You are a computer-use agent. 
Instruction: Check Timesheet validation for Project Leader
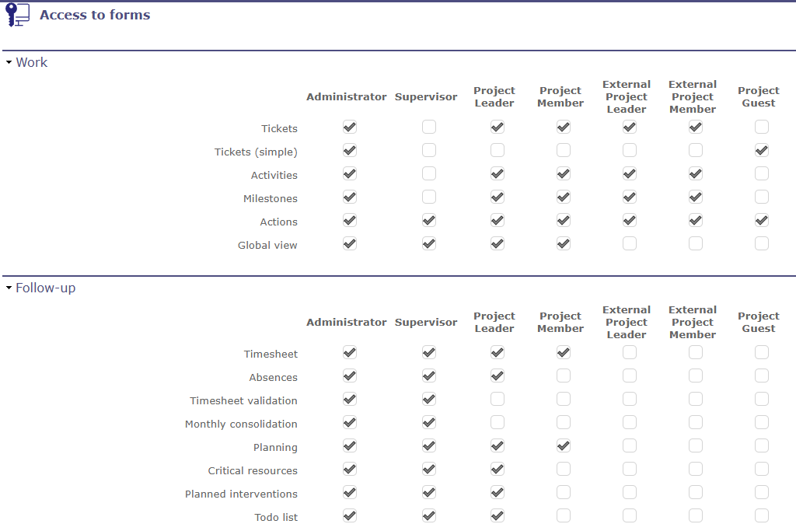tap(497, 399)
